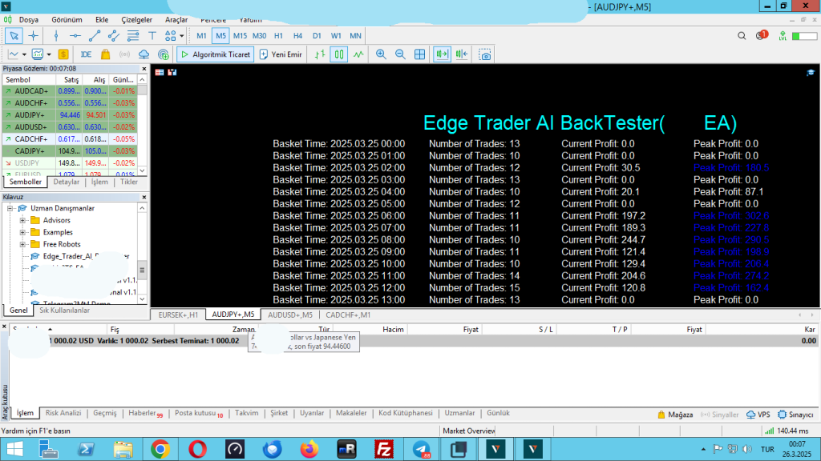Close the Kılavuz navigator panel
Image resolution: width=821 pixels, height=461 pixels.
[x=144, y=197]
